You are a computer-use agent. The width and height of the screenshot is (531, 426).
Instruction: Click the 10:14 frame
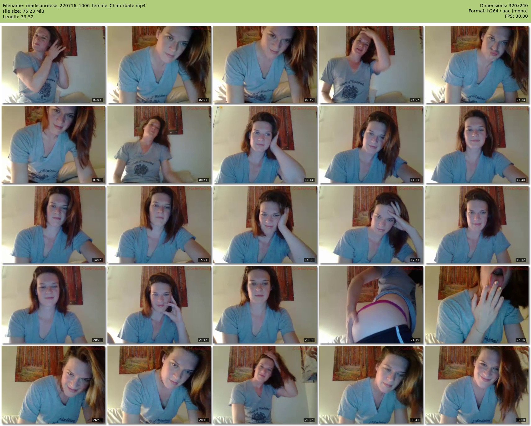coord(265,145)
